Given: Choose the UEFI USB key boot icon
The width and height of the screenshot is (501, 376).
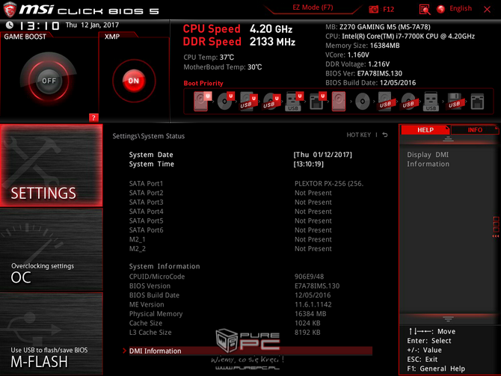Looking at the screenshot, I should click(294, 101).
